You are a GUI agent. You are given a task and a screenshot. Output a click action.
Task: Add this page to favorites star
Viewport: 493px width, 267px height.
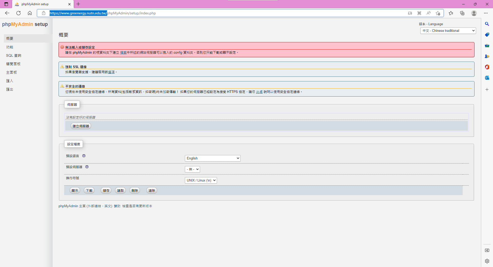[x=438, y=13]
